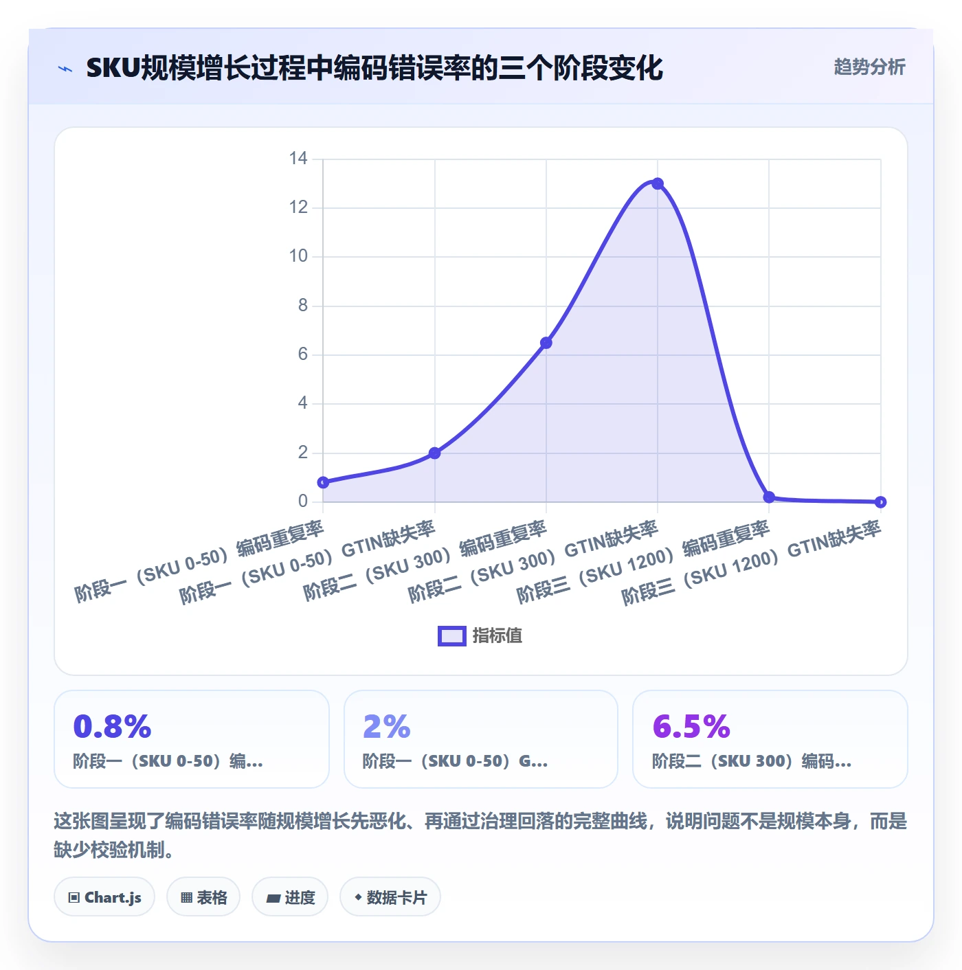Image resolution: width=962 pixels, height=970 pixels.
Task: Click the chart peak data point at 13
Action: [x=658, y=183]
